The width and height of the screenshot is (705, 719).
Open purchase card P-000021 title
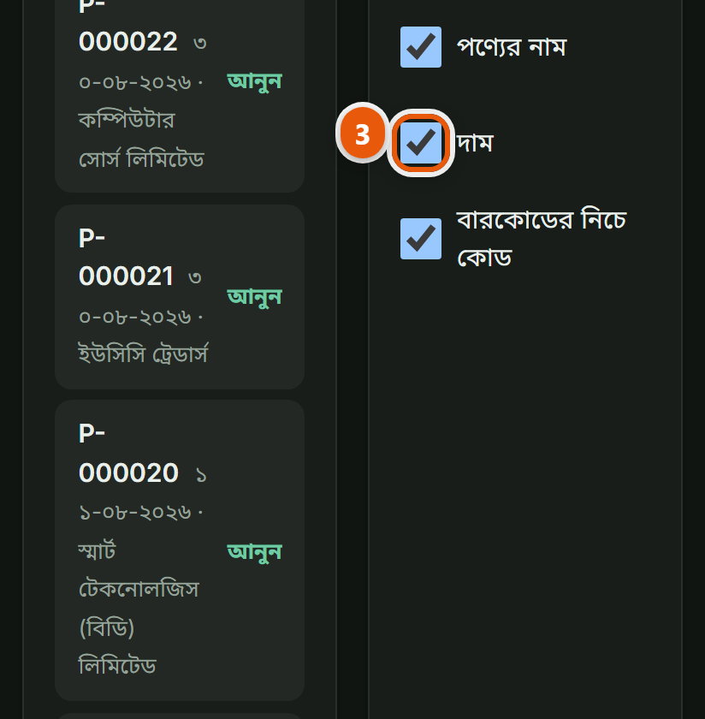[x=126, y=257]
